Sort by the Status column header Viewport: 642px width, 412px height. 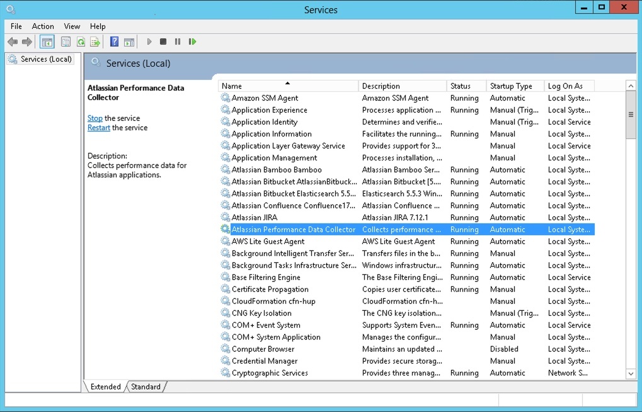click(x=466, y=86)
